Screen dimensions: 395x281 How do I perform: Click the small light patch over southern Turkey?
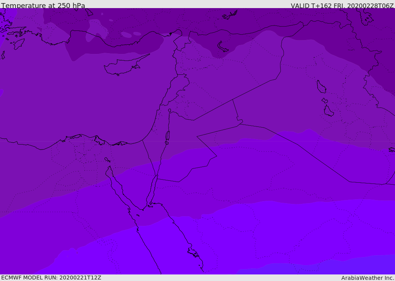tap(126, 34)
